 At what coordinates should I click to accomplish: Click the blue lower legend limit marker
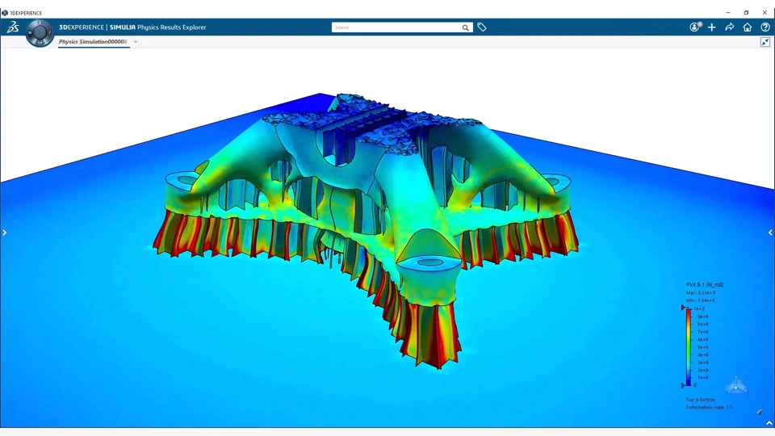[684, 385]
